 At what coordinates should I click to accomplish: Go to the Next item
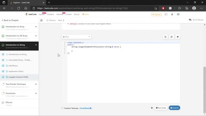pyautogui.click(x=61, y=20)
